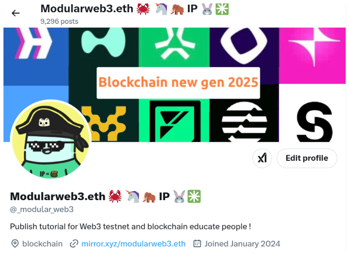
Task: Click the back arrow icon
Action: pos(16,13)
